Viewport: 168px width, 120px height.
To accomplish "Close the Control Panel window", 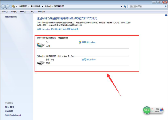I will [x=165, y=2].
